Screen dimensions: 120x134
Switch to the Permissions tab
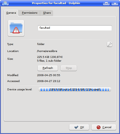(29, 13)
